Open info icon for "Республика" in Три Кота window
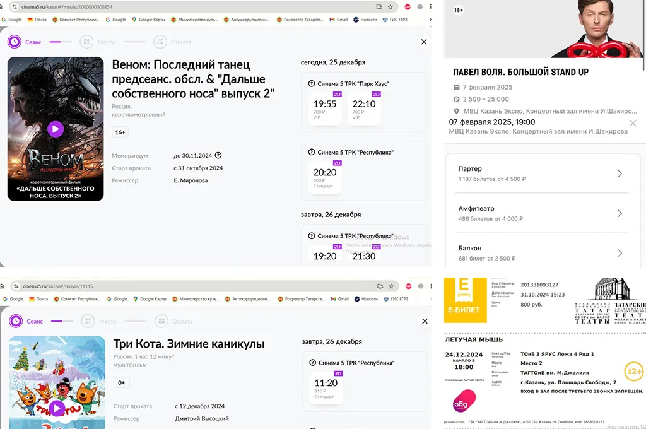The width and height of the screenshot is (646, 429). tap(313, 363)
